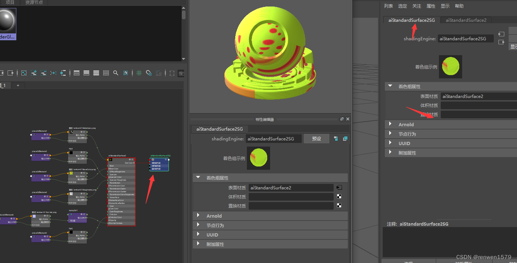Open the Hypershade search magnifier icon
This screenshot has height=263, width=517.
[116, 73]
